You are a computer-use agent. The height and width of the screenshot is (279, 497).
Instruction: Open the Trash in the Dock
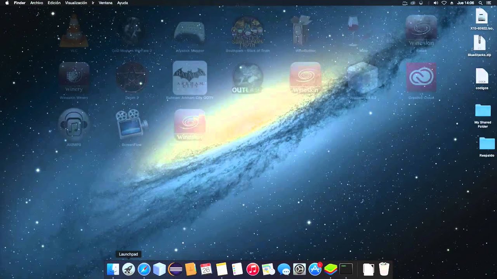(384, 269)
